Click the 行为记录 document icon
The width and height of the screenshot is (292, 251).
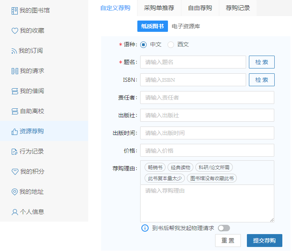pos(15,151)
